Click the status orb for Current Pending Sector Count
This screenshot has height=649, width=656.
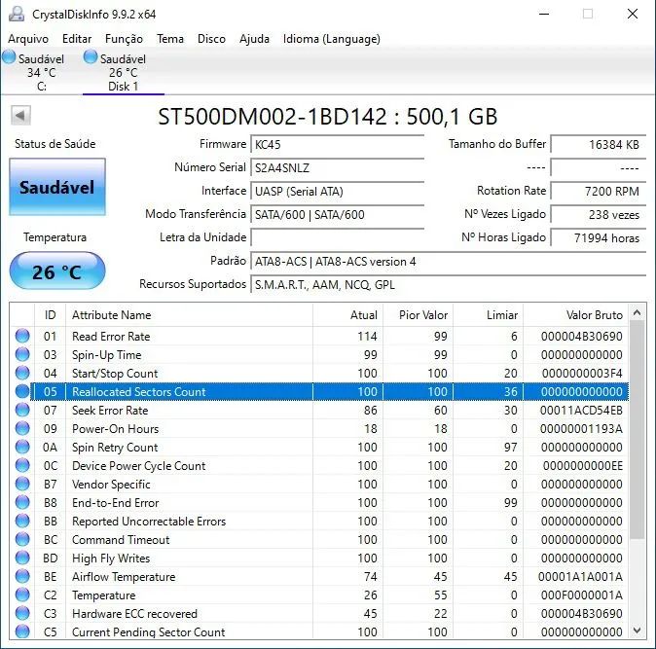[x=22, y=631]
